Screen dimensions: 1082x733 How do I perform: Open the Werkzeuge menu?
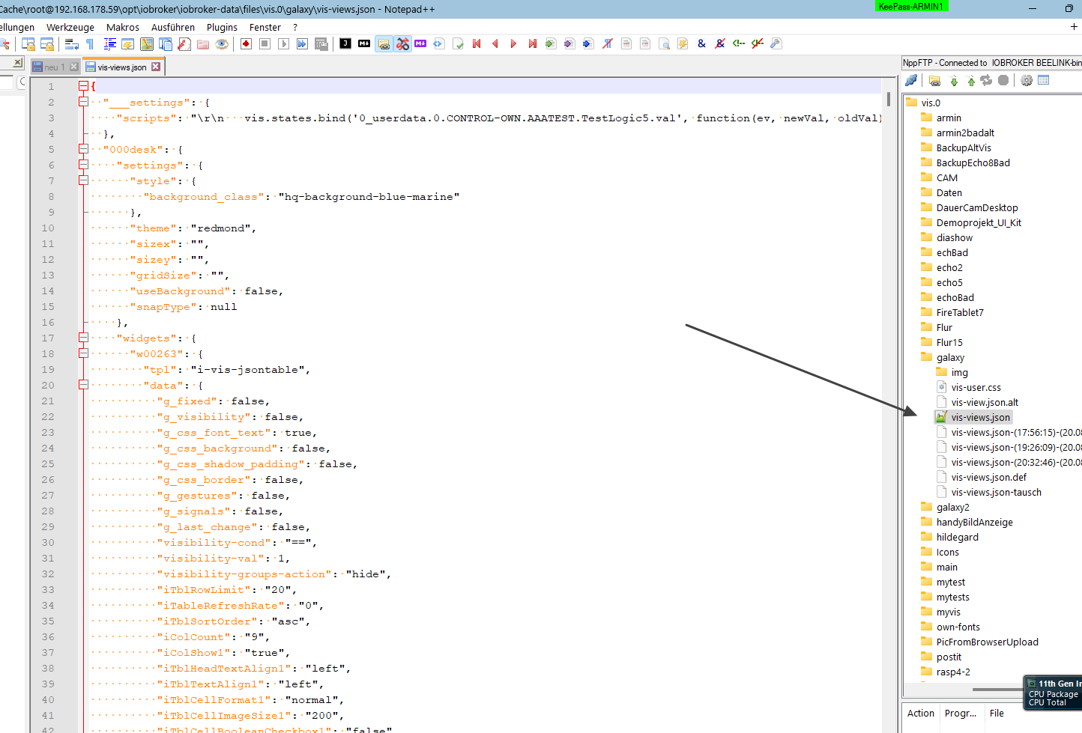pyautogui.click(x=70, y=27)
